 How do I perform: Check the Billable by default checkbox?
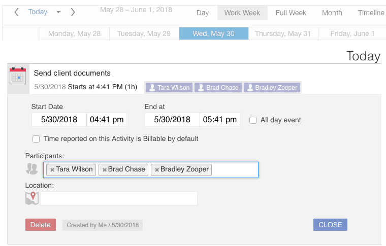point(36,139)
